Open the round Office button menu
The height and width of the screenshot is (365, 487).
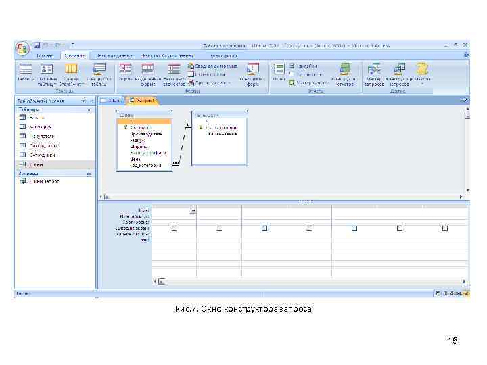(22, 48)
